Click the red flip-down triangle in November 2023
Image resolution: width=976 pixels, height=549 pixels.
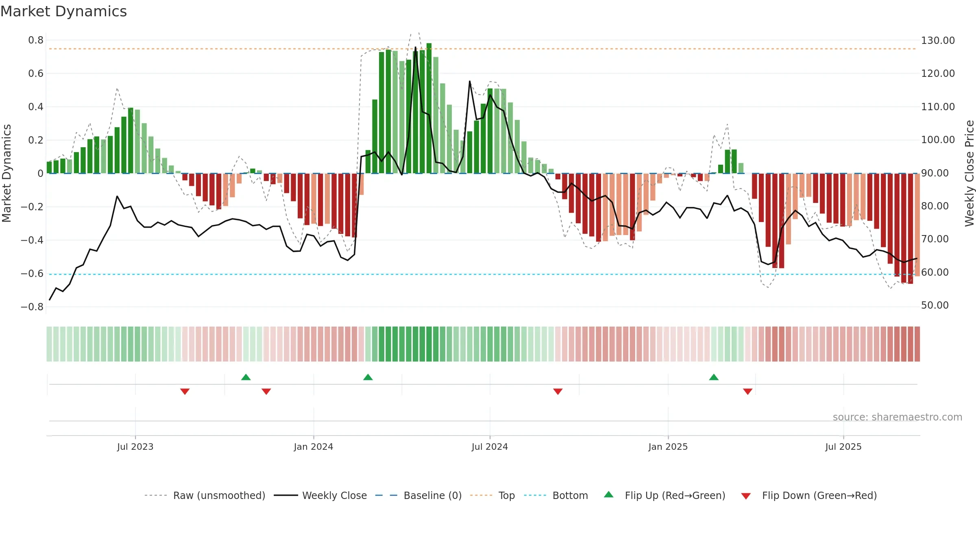[x=266, y=391]
